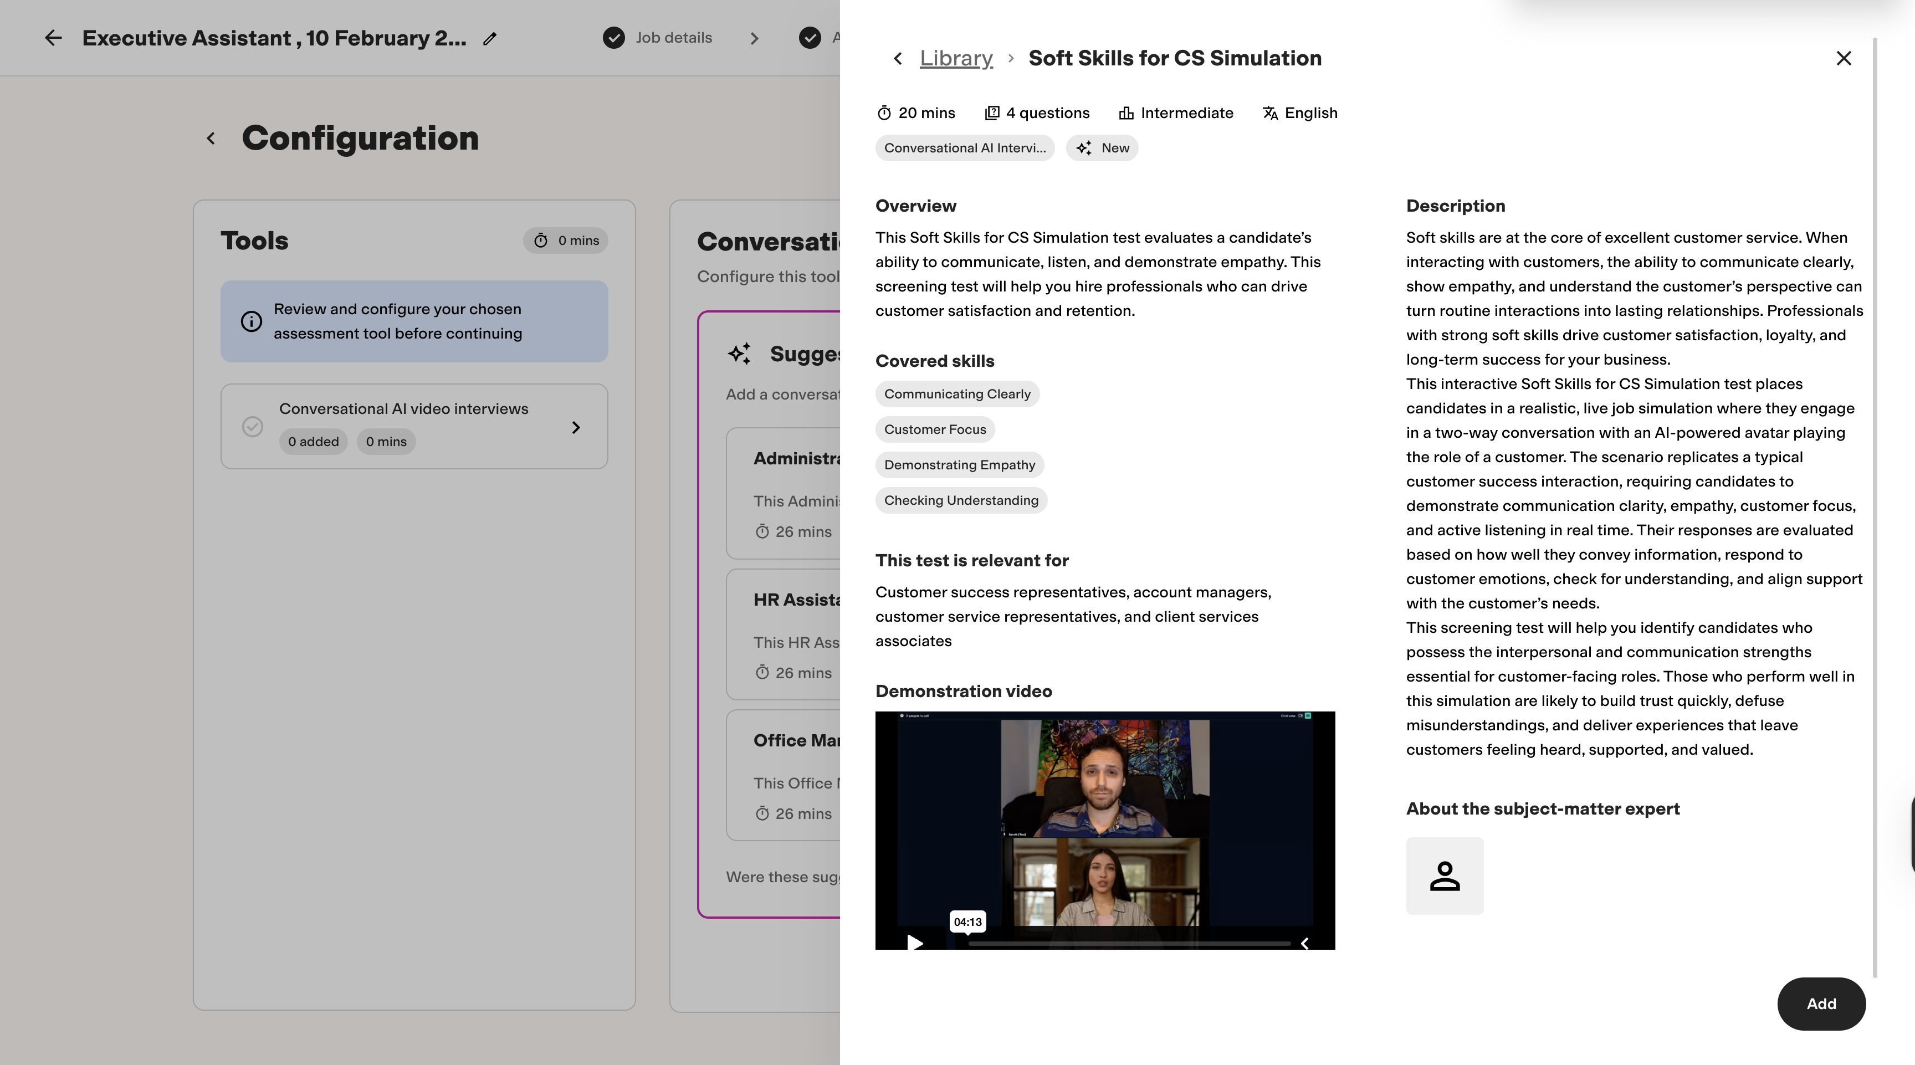
Task: Open the HR Assistant suggested interview card
Action: (x=784, y=634)
